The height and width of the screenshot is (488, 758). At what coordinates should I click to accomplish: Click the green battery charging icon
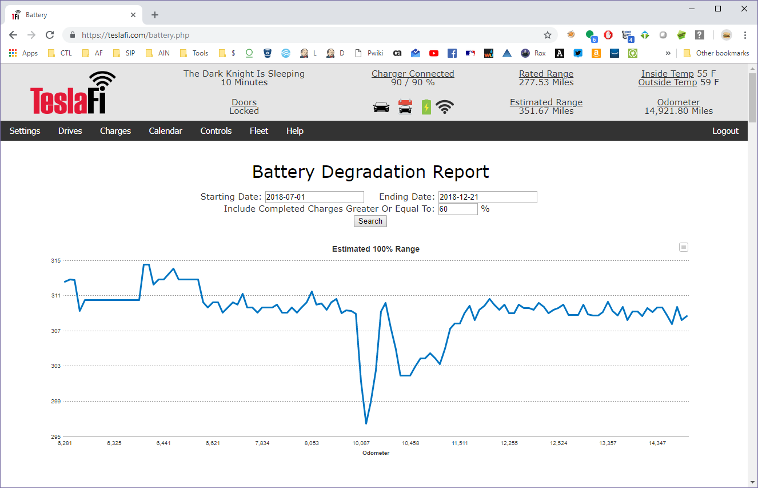[426, 107]
